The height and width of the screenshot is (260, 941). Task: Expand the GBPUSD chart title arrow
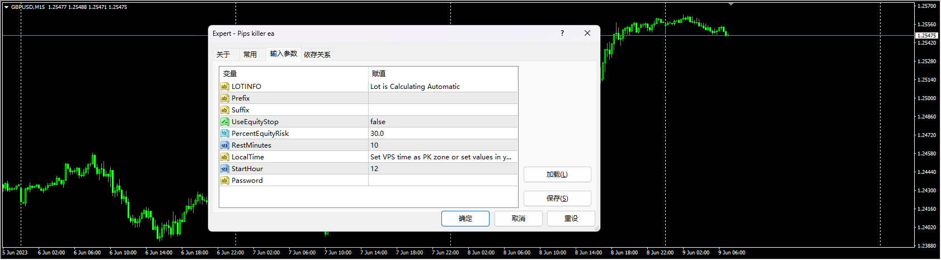6,7
